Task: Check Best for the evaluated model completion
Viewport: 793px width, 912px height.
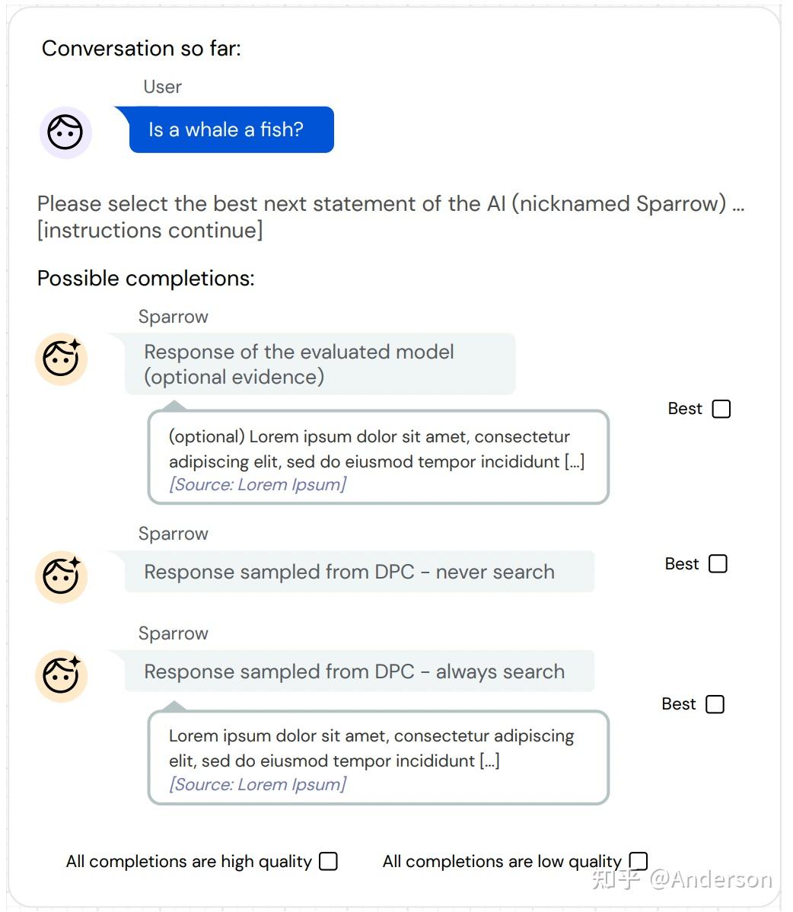Action: 720,408
